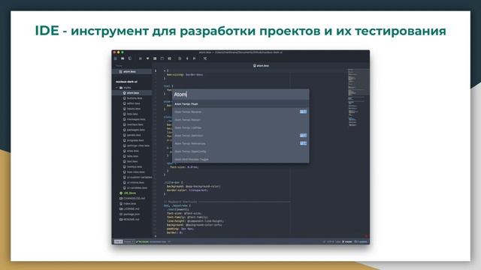Select the nucleus-dark-ui project root
This screenshot has height=270, width=481.
(x=126, y=82)
